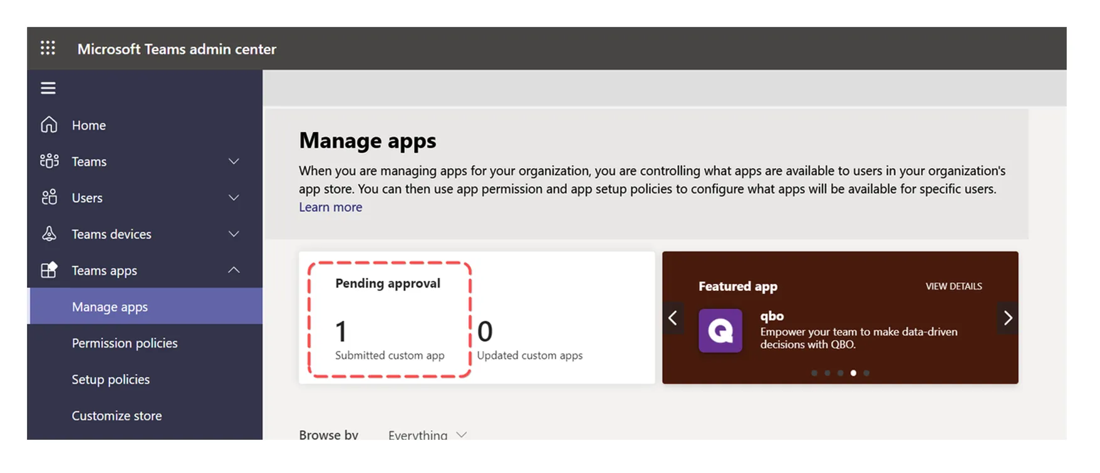Click the Teams group icon
The image size is (1100, 473).
point(49,161)
